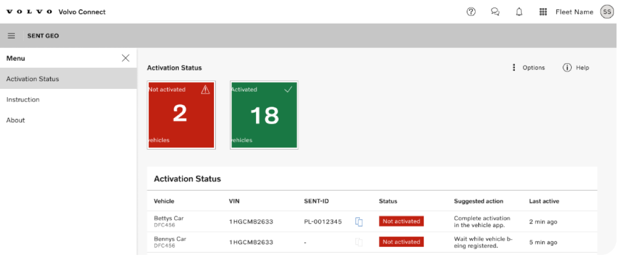Click the SS user avatar
The image size is (617, 257).
click(606, 12)
